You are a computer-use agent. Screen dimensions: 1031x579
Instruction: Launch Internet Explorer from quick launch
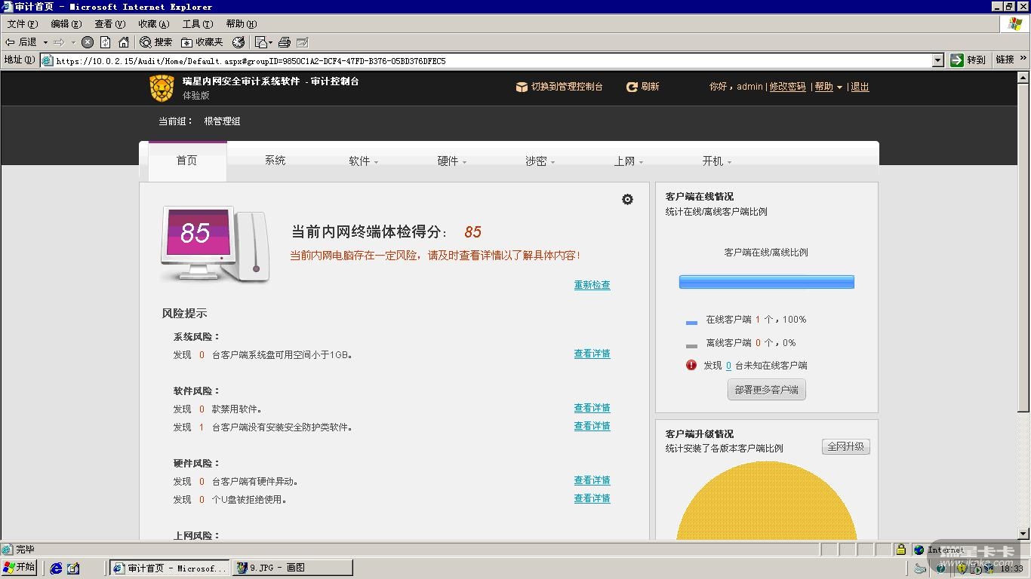click(56, 568)
